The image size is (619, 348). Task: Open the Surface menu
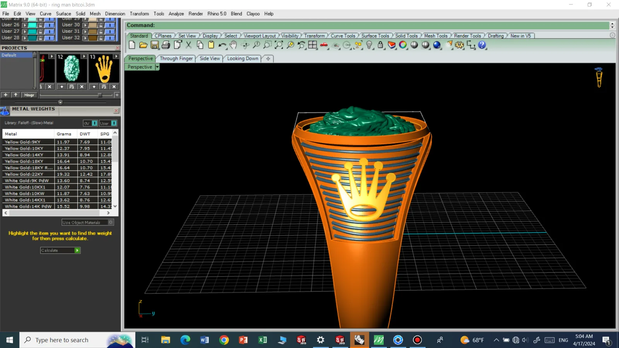click(63, 14)
